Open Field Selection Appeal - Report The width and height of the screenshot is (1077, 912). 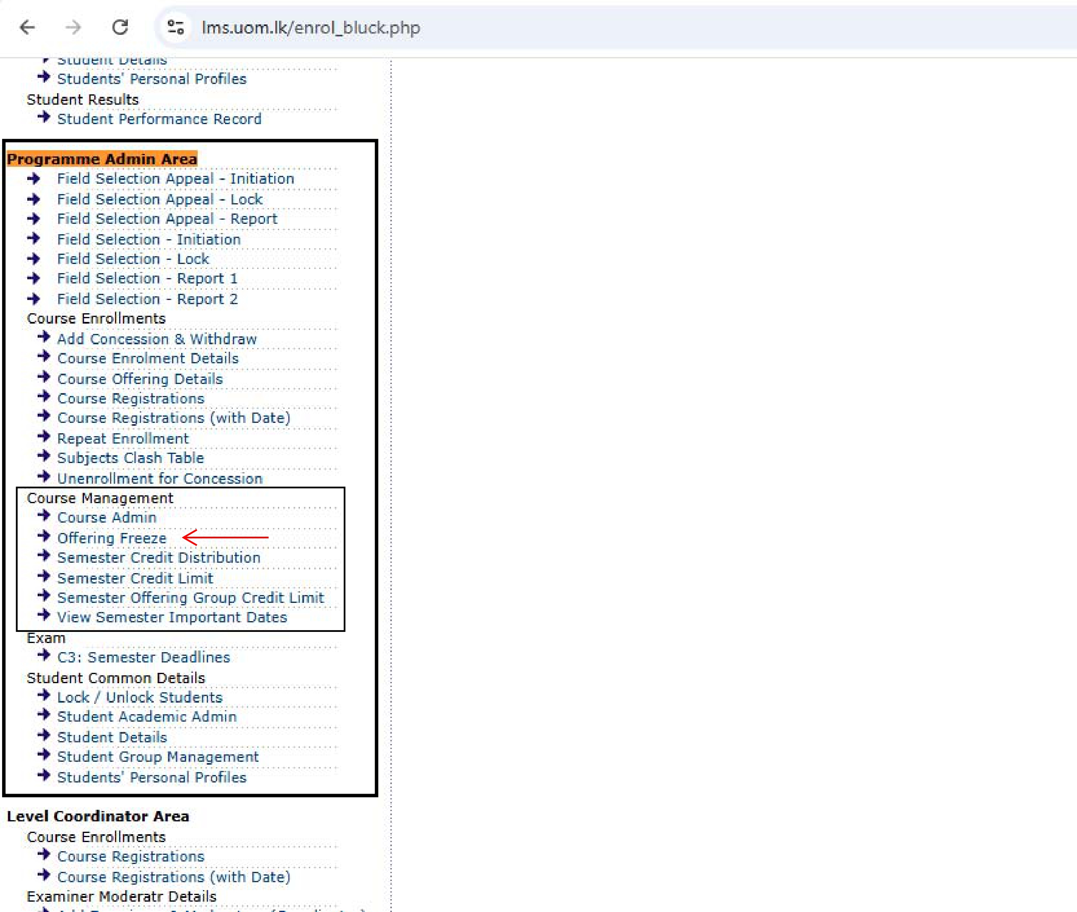coord(168,219)
